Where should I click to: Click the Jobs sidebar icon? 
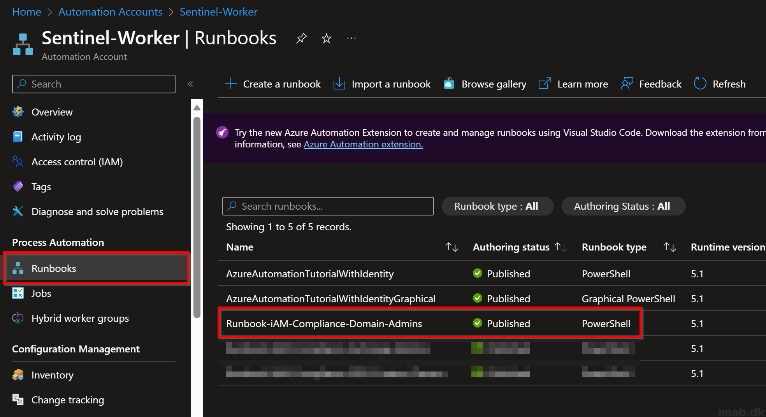tap(18, 293)
